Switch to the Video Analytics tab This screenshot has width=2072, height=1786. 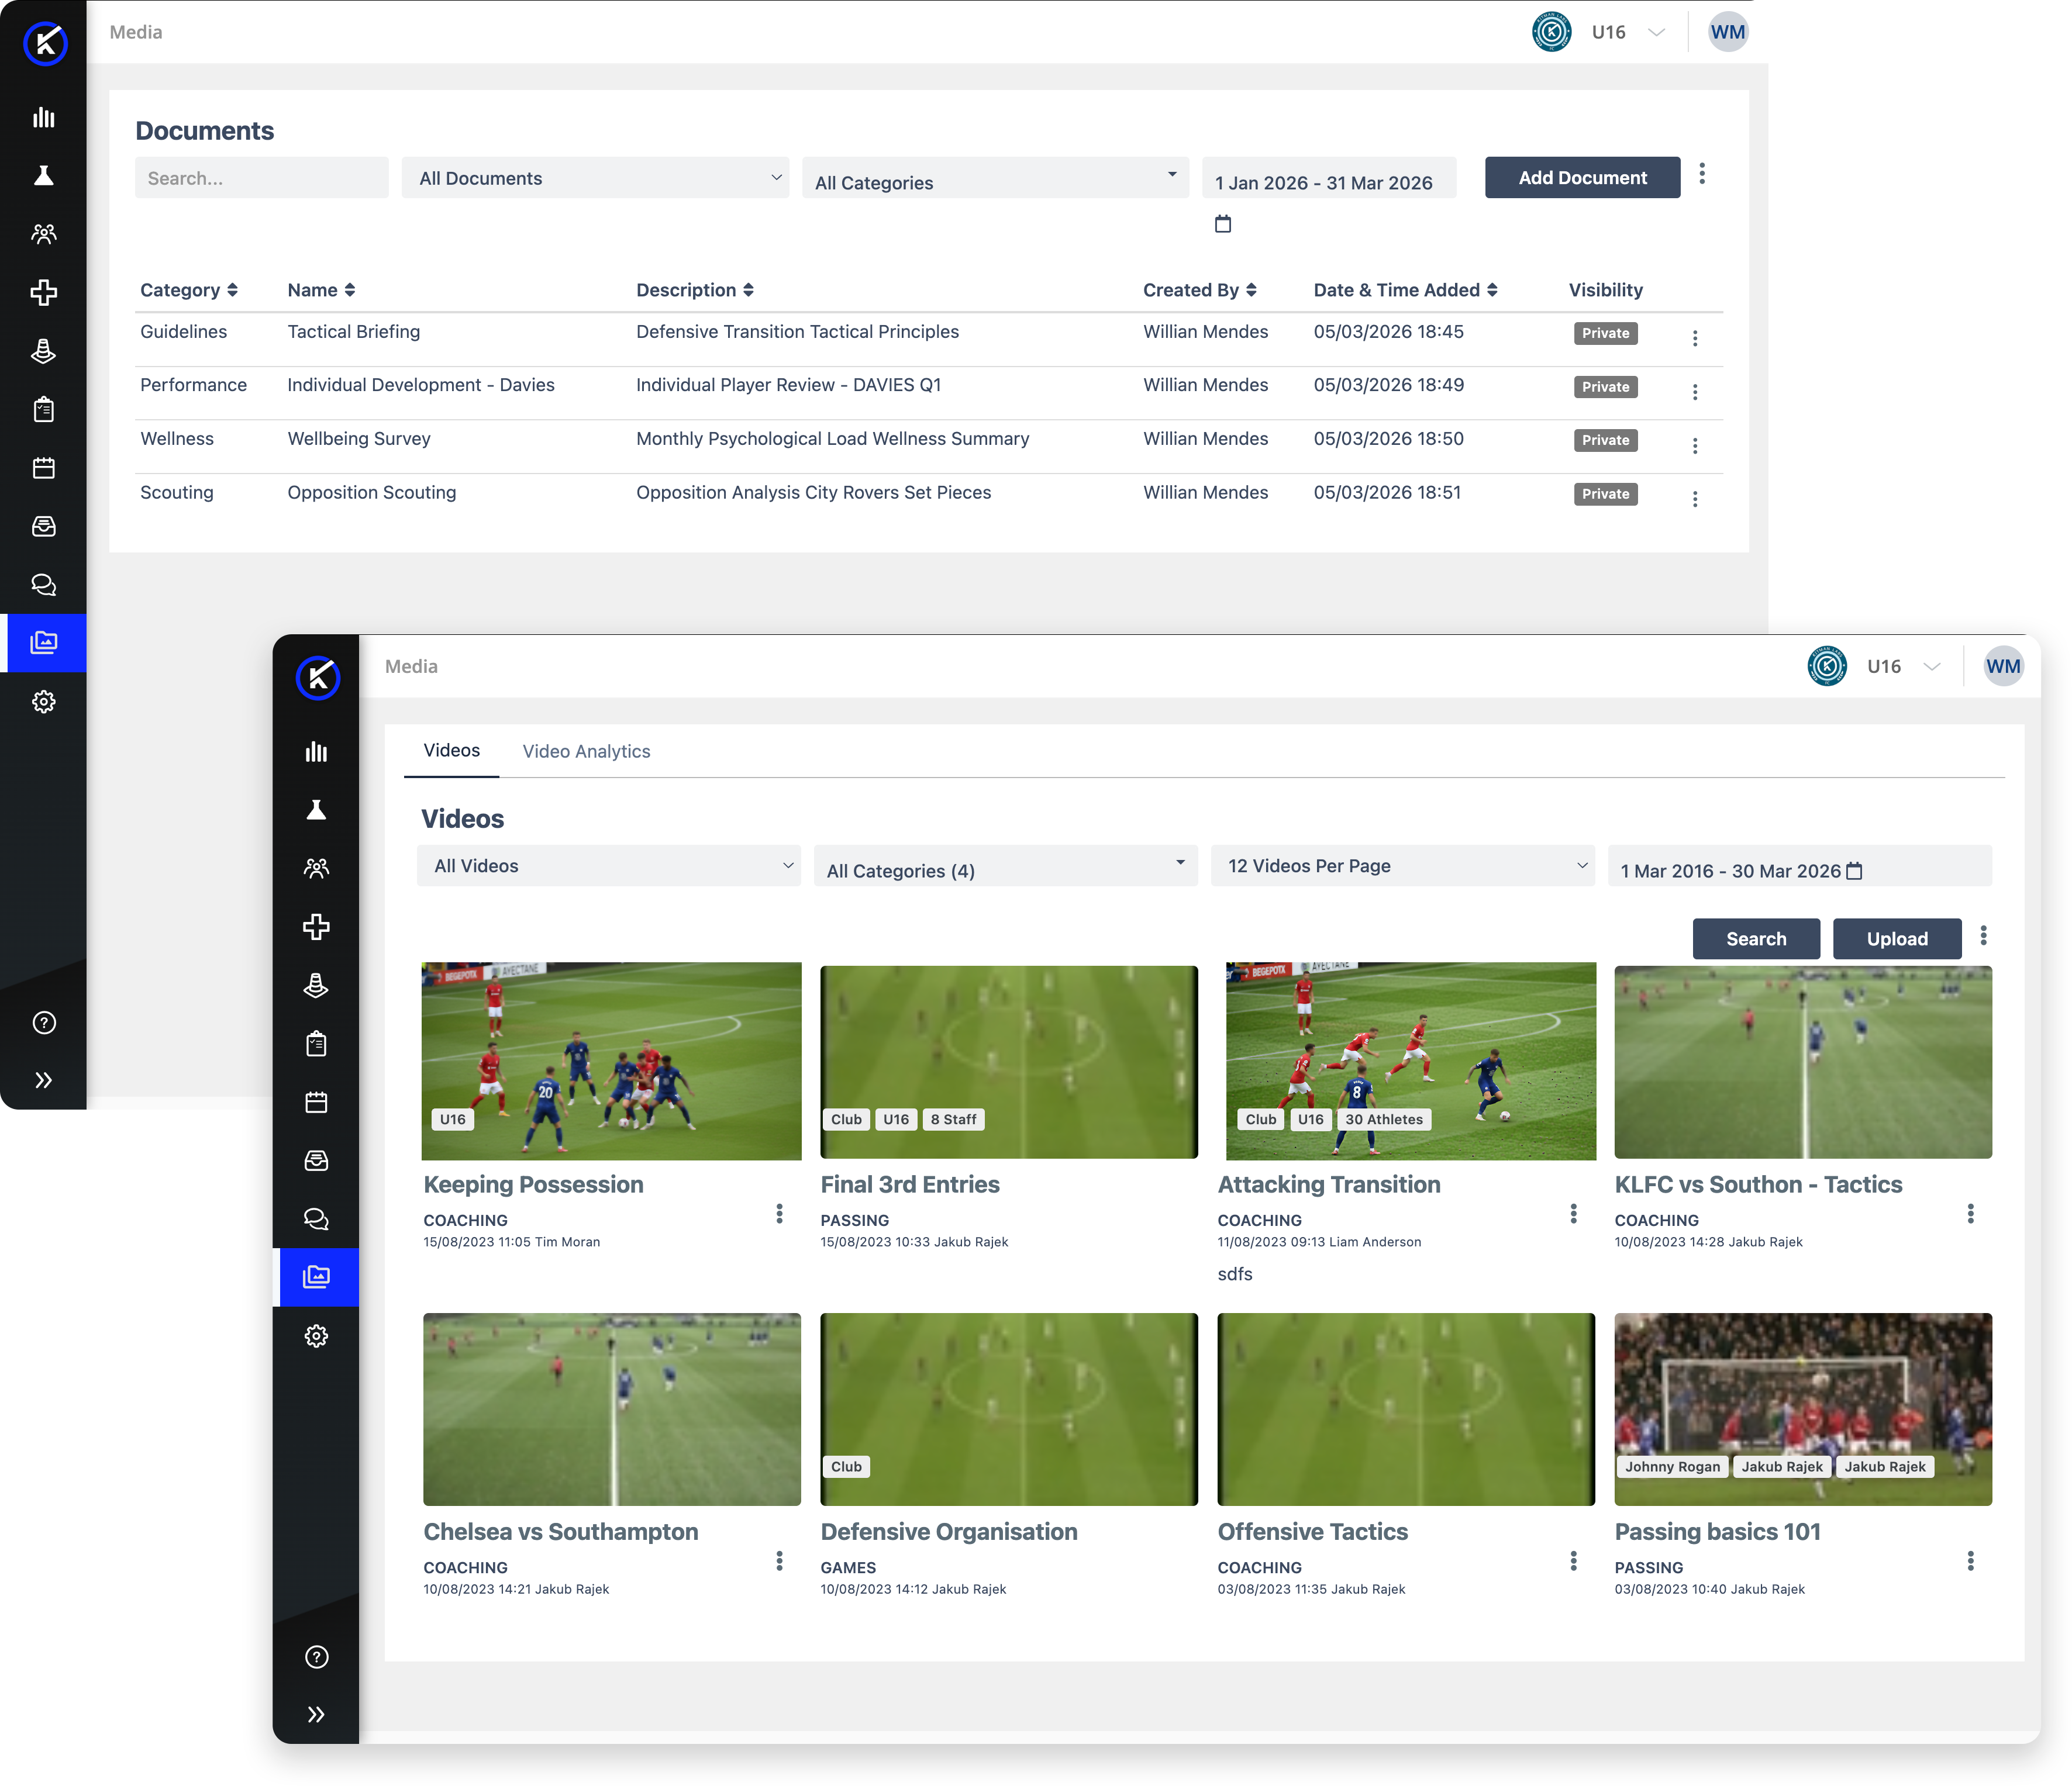click(586, 752)
